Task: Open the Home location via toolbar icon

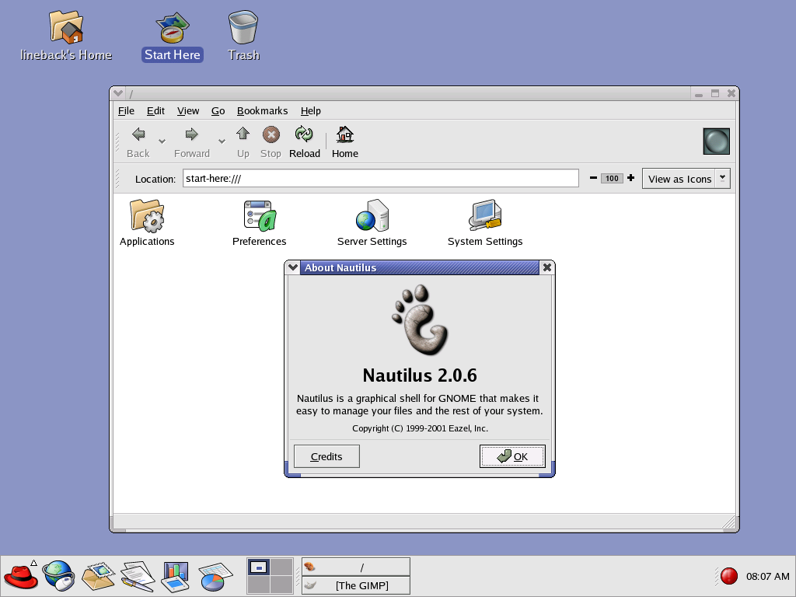Action: 344,141
